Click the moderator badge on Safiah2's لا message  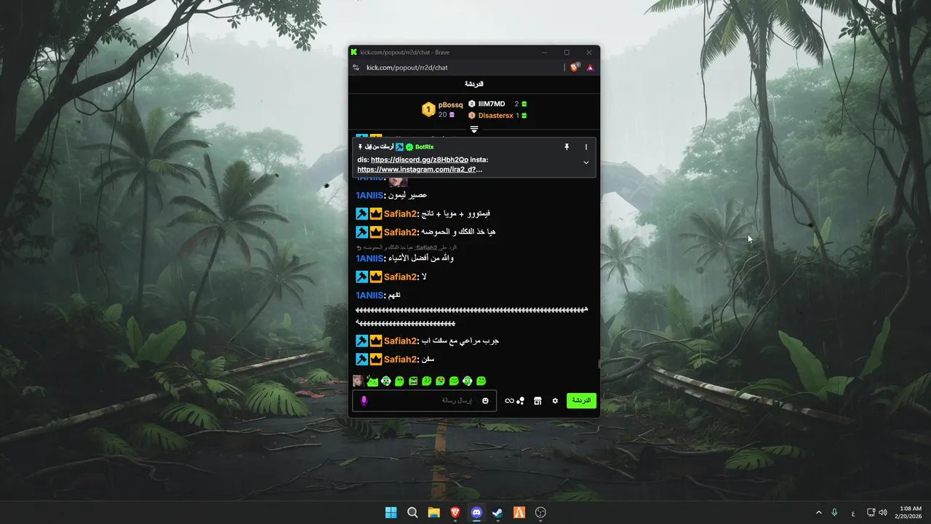point(361,277)
